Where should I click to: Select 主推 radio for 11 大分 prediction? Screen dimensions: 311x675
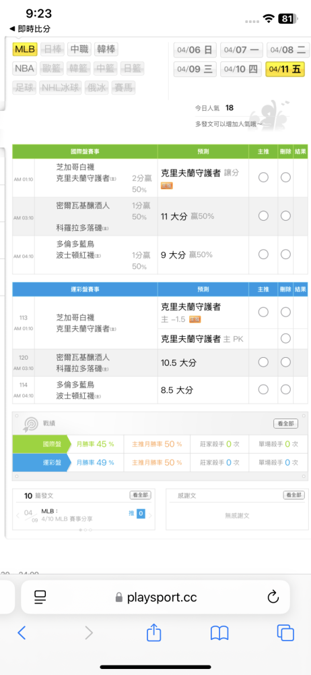coord(263,216)
